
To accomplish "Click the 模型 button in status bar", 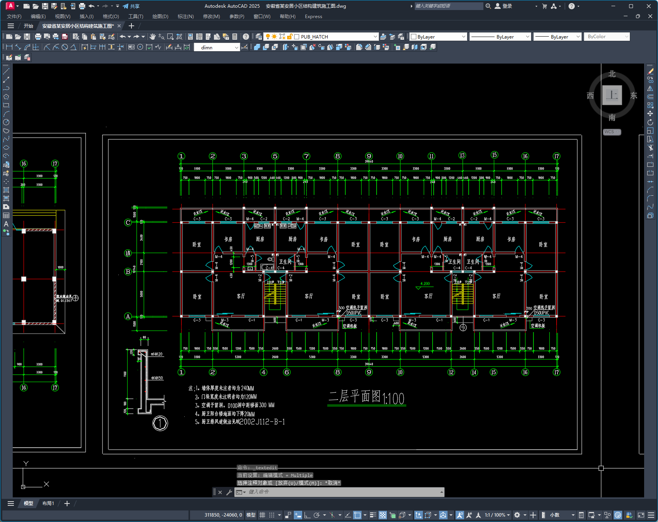I will 251,515.
